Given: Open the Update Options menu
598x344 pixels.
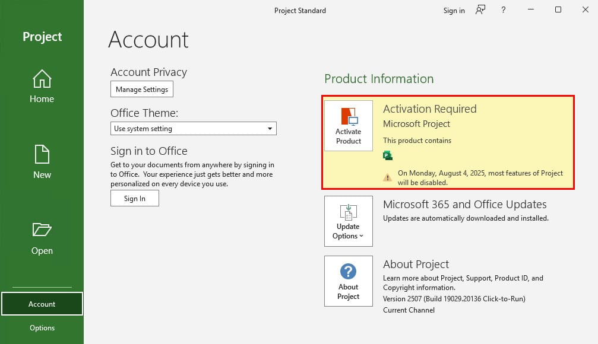Looking at the screenshot, I should click(x=348, y=221).
